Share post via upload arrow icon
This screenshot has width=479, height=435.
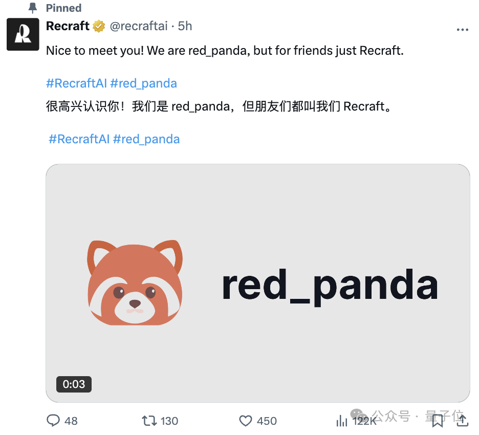tap(463, 420)
